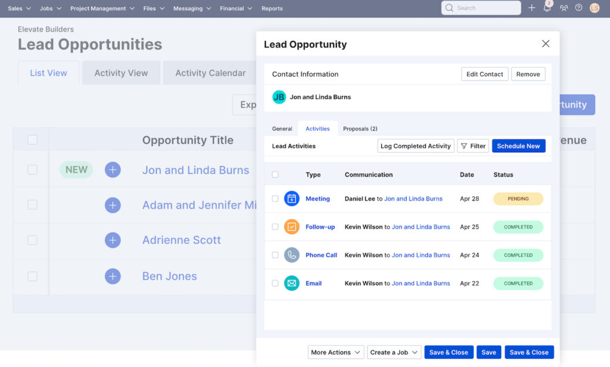The width and height of the screenshot is (610, 367).
Task: Open the help question mark icon
Action: [578, 8]
